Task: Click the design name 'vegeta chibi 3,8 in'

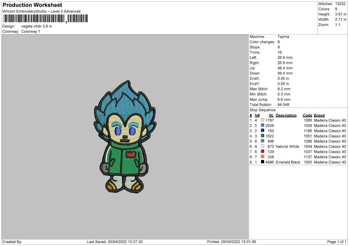Action: coord(37,26)
